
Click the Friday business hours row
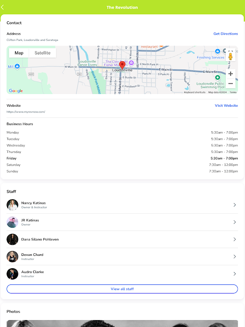pyautogui.click(x=122, y=158)
